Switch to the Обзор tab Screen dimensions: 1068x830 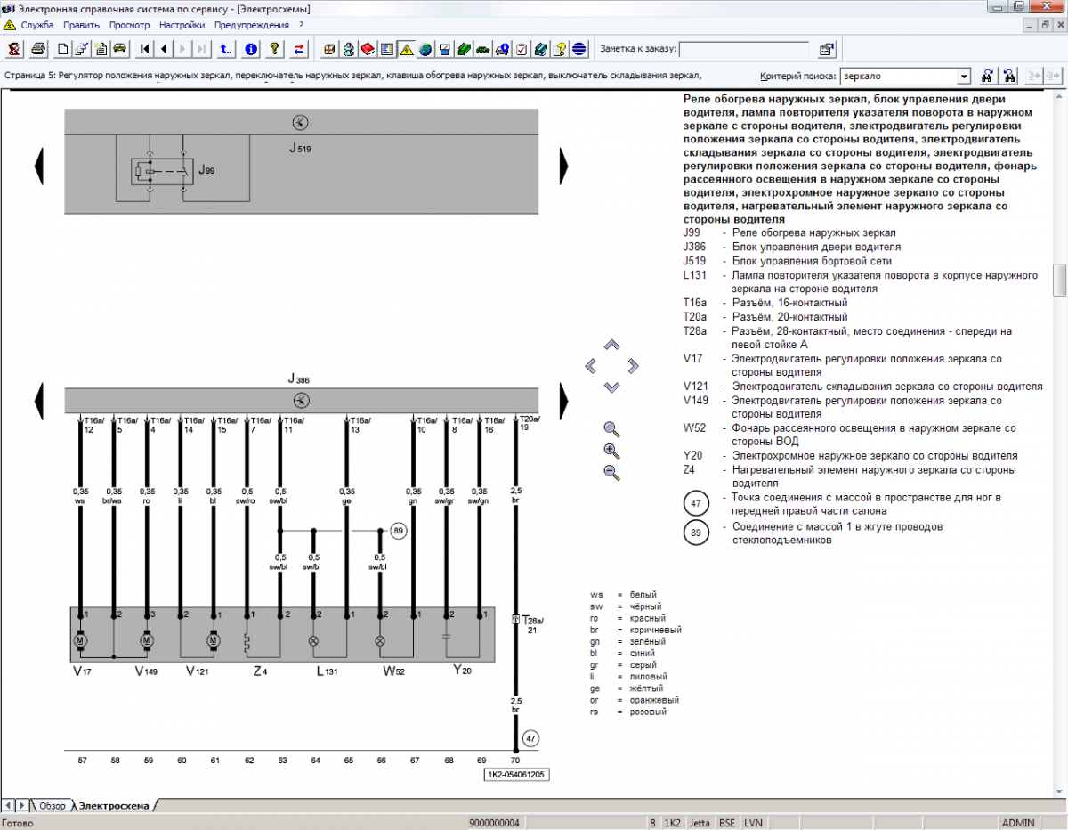pos(51,805)
